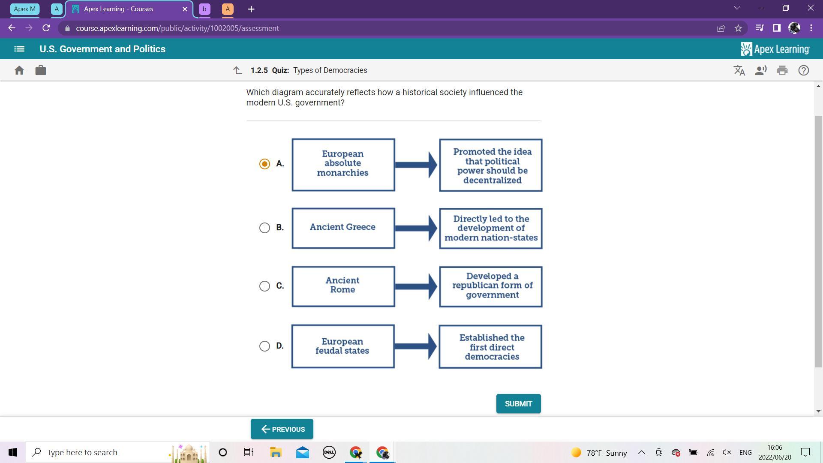This screenshot has width=823, height=463.
Task: Switch to the purple b tab
Action: coord(204,9)
